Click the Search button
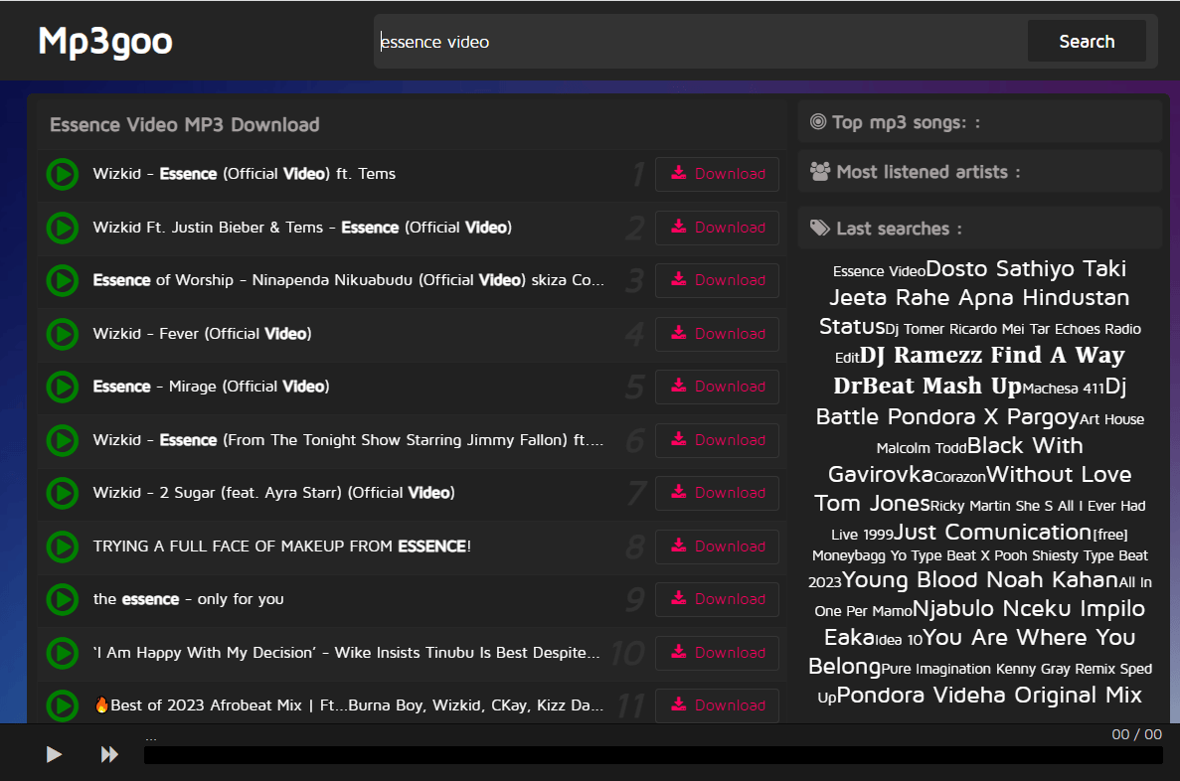 pos(1087,42)
